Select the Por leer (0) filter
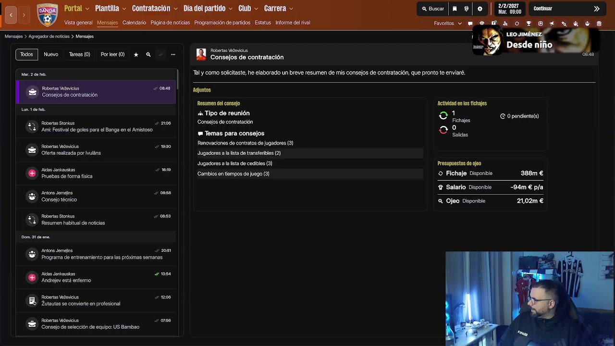This screenshot has width=615, height=346. coord(112,54)
